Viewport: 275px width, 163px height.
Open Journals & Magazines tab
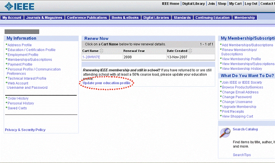[x=44, y=18]
